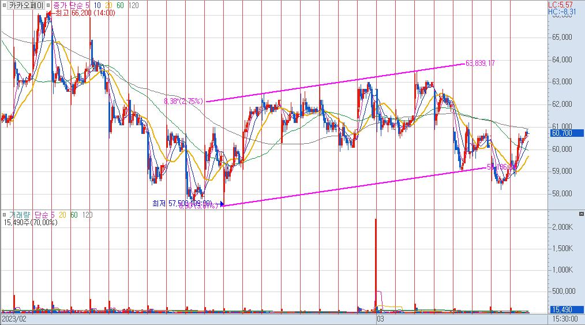Click the 62,000 price axis label
585x325 pixels.
pyautogui.click(x=562, y=104)
